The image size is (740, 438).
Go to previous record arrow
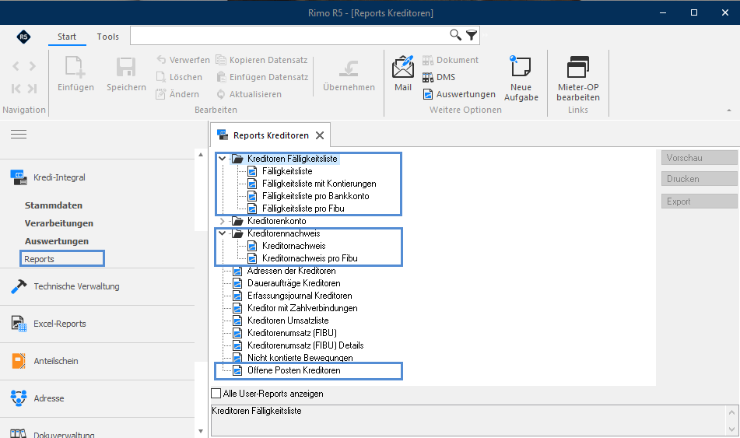pos(16,66)
